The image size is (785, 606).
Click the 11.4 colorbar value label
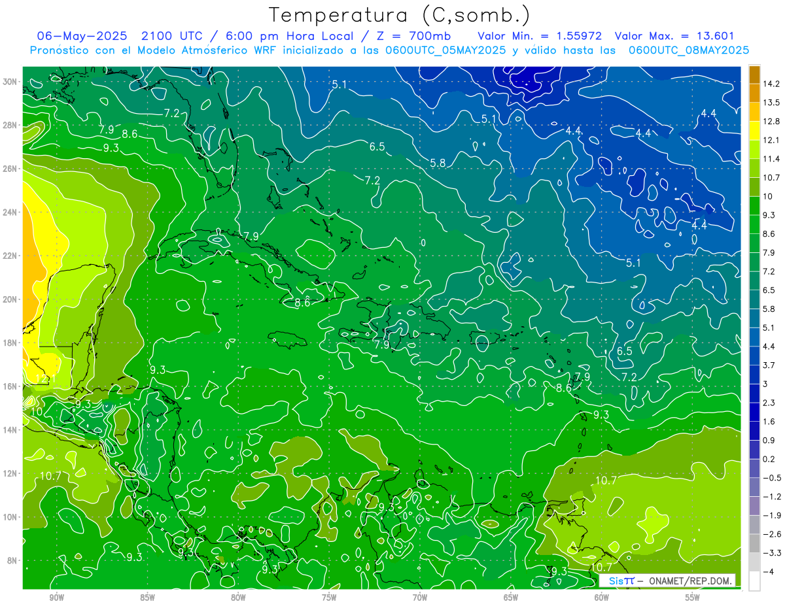771,159
